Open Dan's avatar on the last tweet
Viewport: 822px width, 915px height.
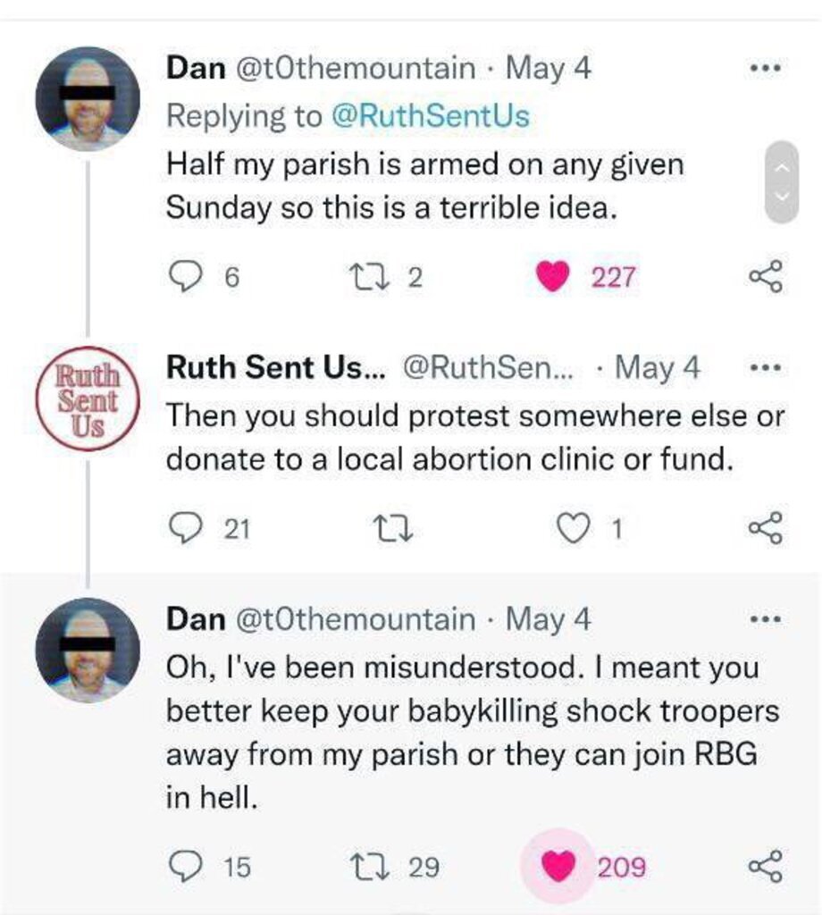88,650
